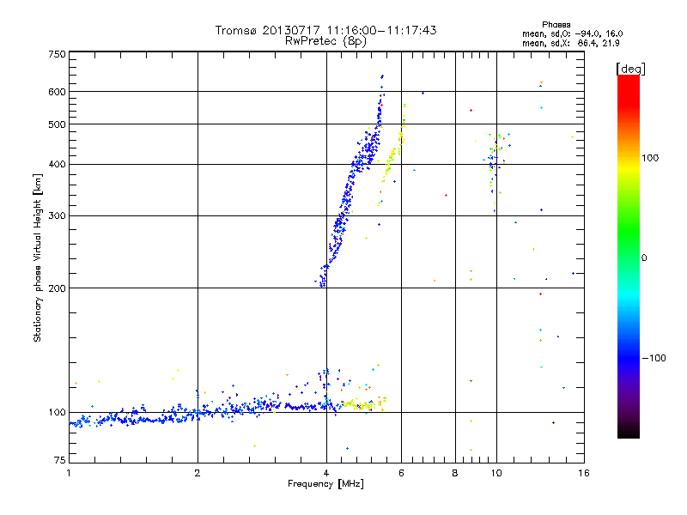
Task: Click the y-axis tick label '75'
Action: [60, 460]
